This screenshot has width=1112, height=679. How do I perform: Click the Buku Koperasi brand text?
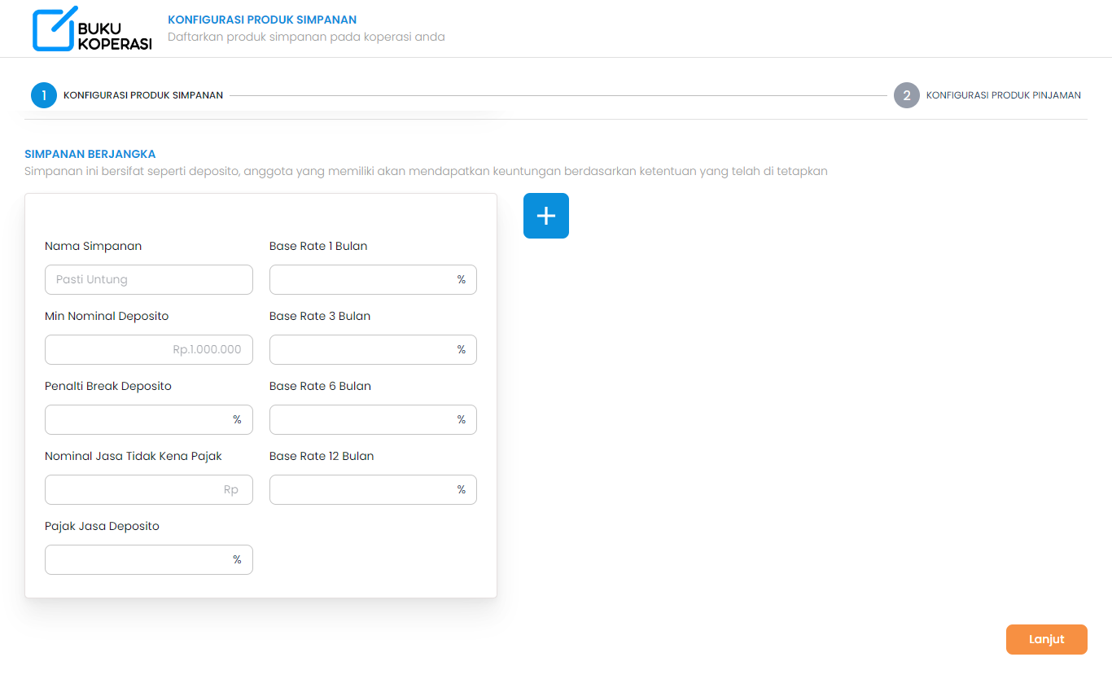click(115, 36)
